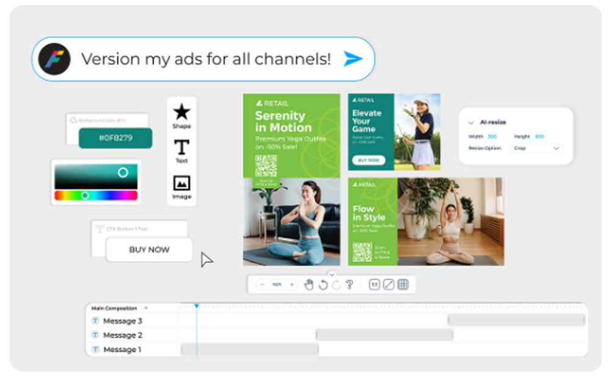Send the 'Version my ads' prompt arrow
Screen dimensions: 610x381
(x=353, y=59)
